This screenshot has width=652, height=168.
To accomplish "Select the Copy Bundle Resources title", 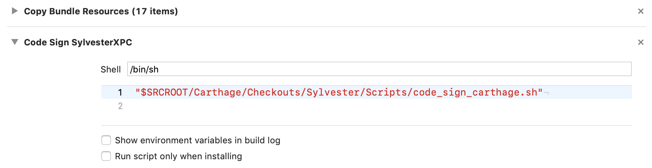I will (x=101, y=11).
